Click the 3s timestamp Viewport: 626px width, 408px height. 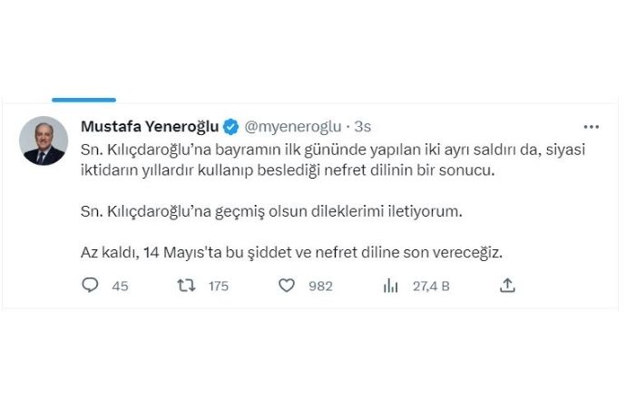tap(363, 126)
